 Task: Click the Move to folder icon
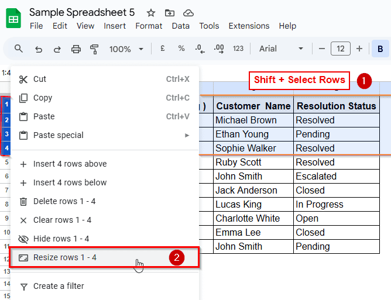coord(169,13)
